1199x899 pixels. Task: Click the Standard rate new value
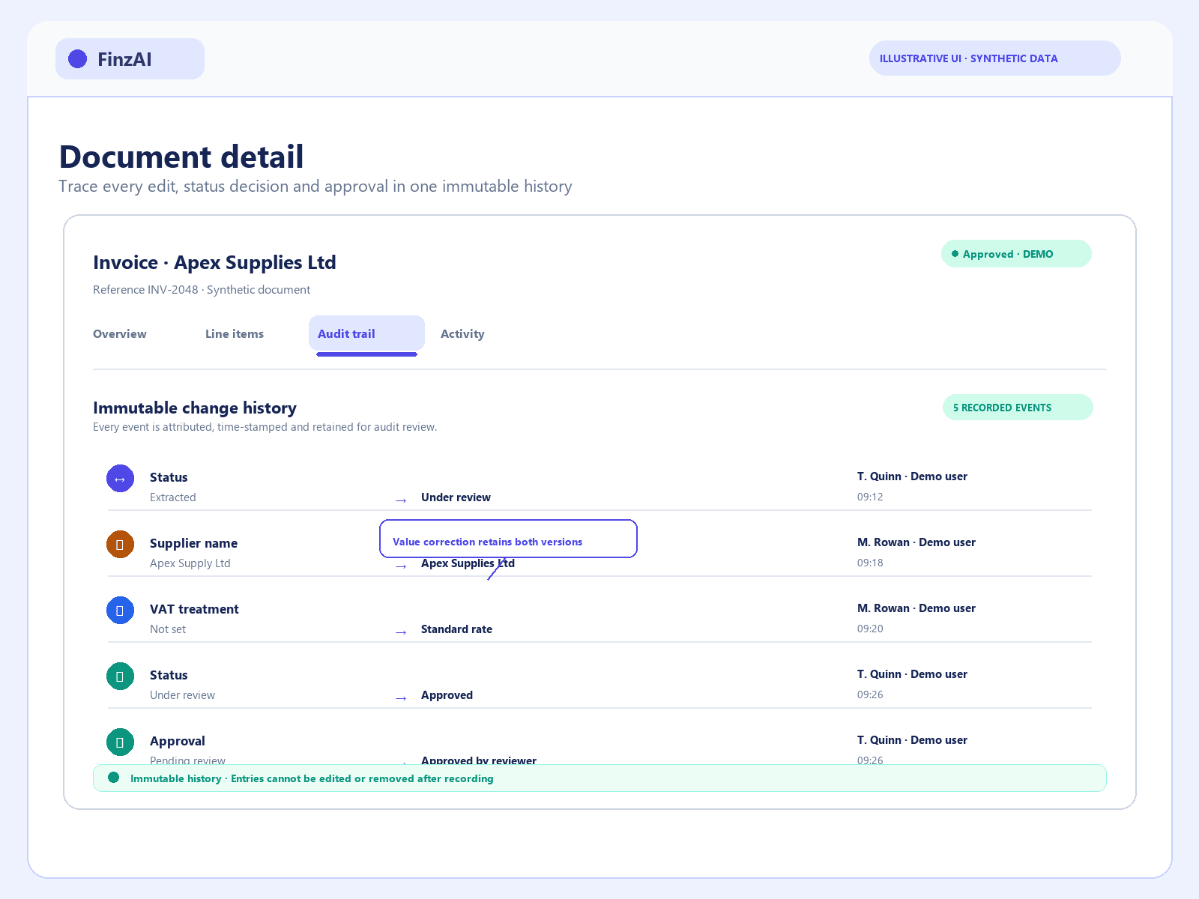(x=456, y=629)
